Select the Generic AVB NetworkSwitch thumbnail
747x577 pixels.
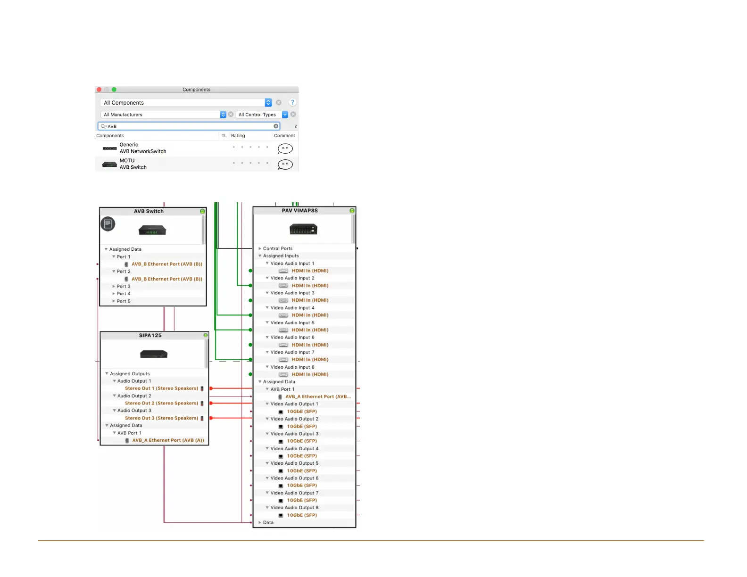point(110,148)
